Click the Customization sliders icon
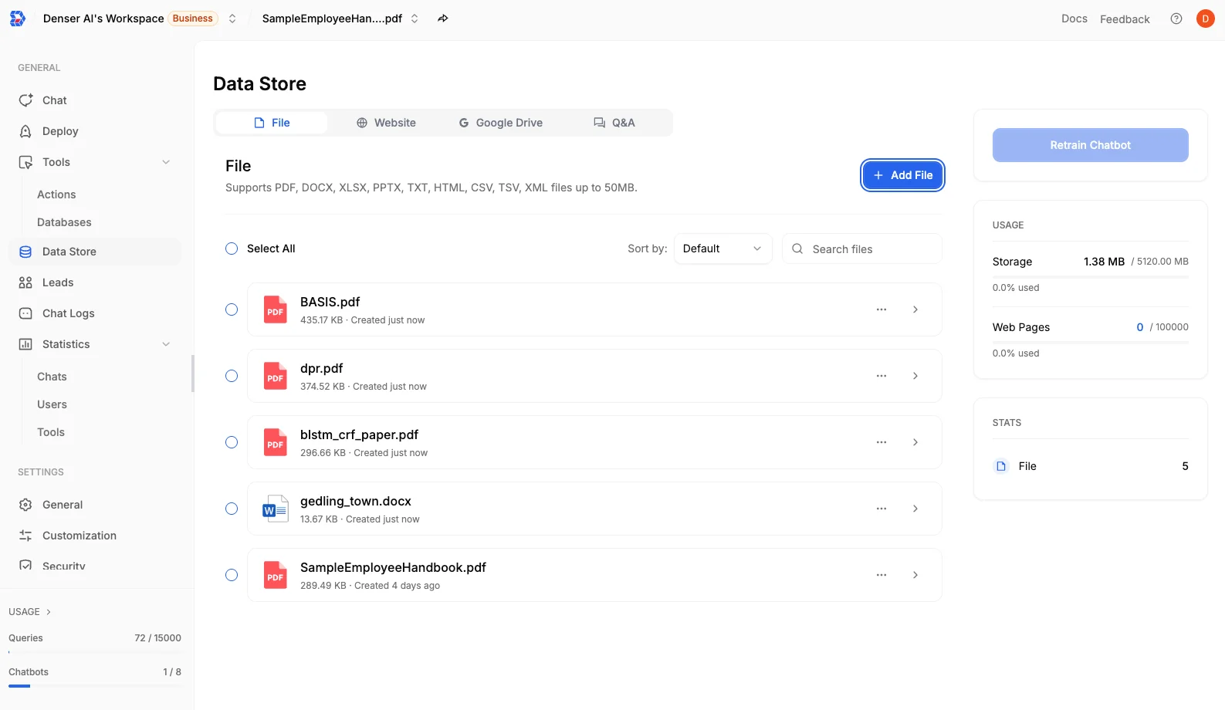The height and width of the screenshot is (710, 1225). [x=25, y=536]
